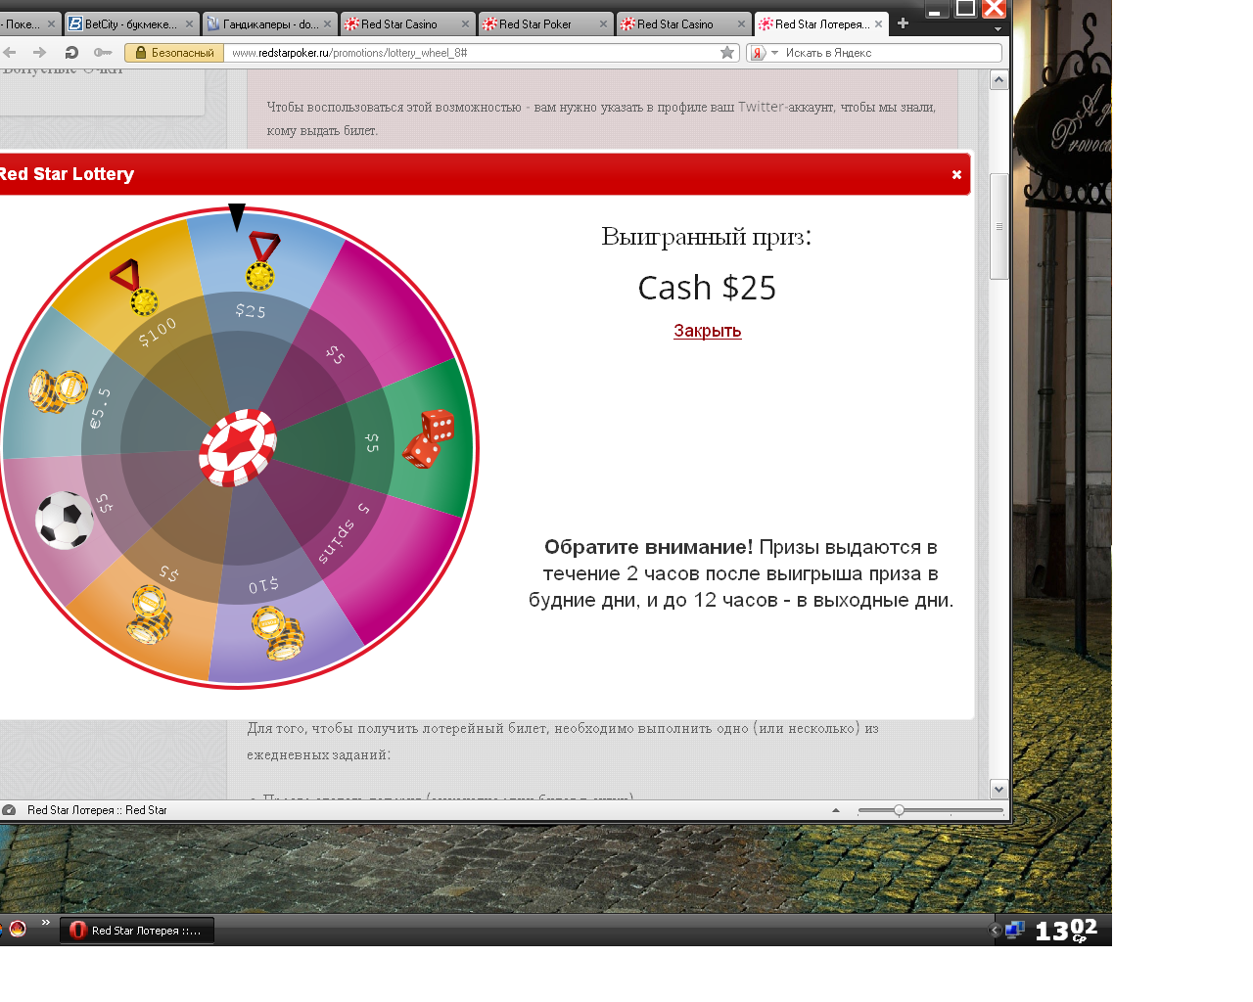The image size is (1253, 1002).
Task: Adjust the zoom slider in status bar
Action: [899, 810]
